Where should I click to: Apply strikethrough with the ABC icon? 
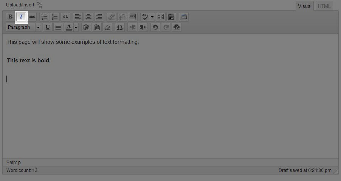point(32,17)
